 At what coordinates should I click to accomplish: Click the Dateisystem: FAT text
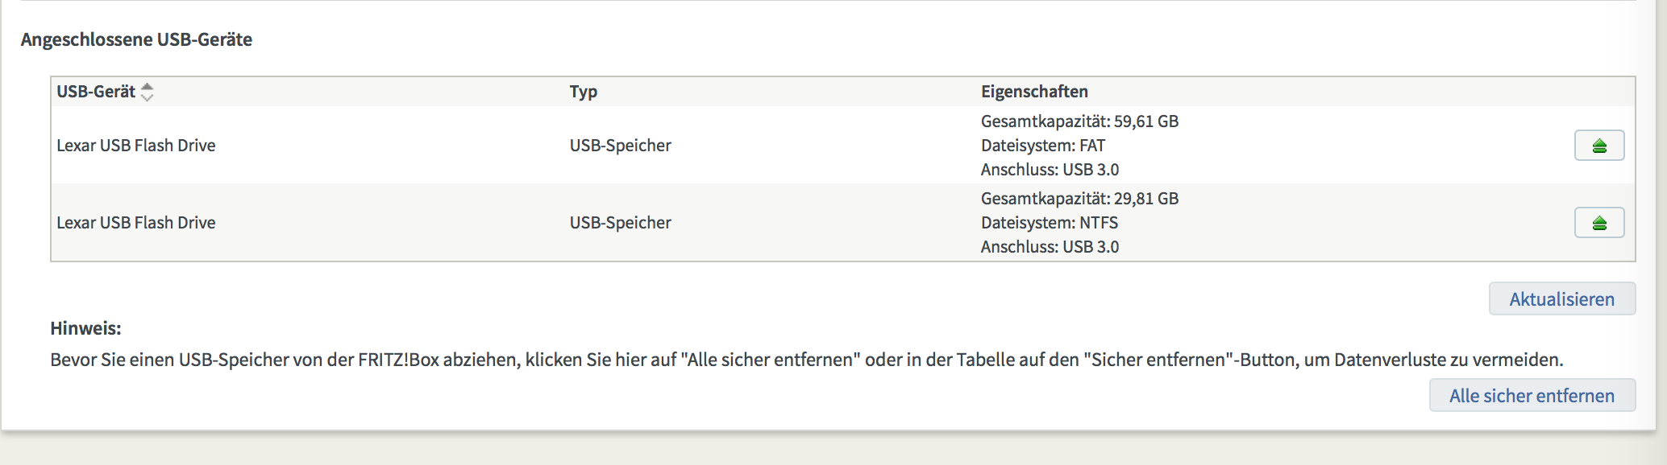[x=1043, y=146]
